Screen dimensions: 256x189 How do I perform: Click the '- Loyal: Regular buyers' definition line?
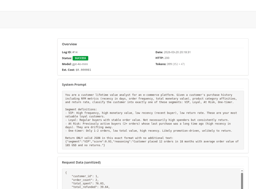[x=147, y=120]
